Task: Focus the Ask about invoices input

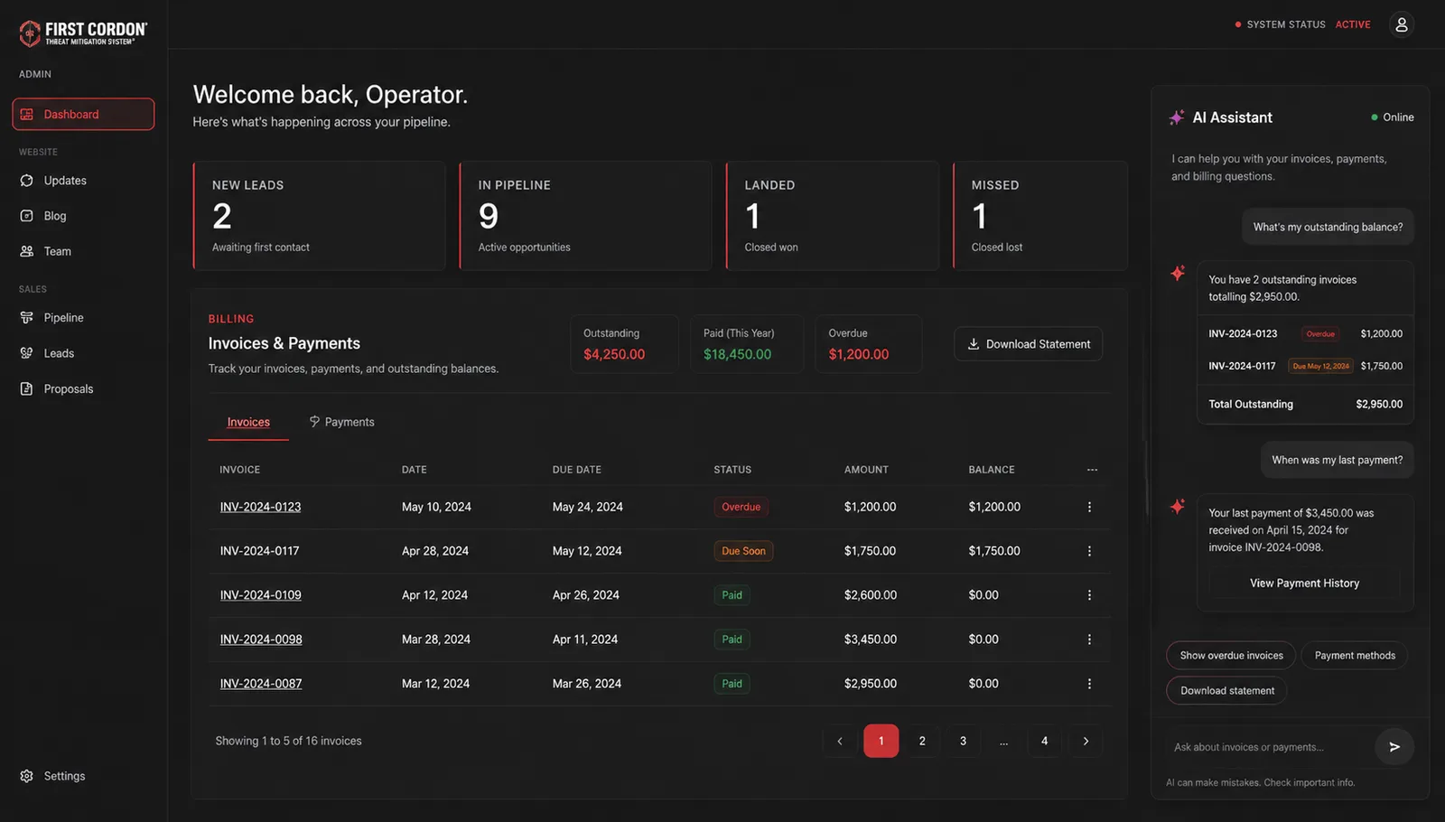Action: [1269, 747]
